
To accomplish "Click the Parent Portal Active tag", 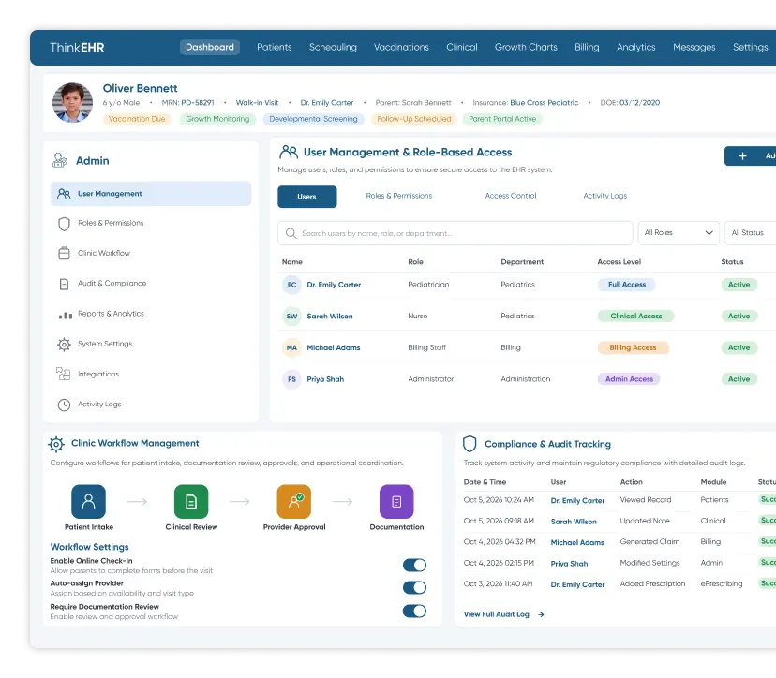I will point(502,119).
